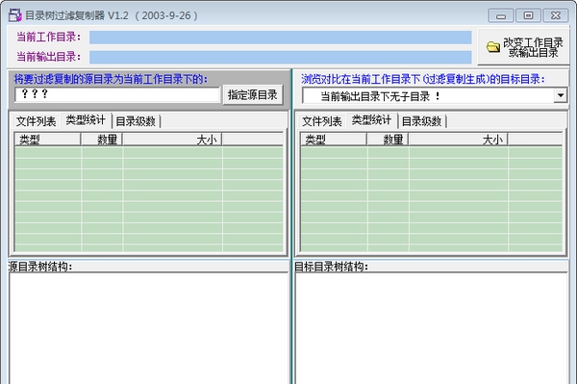Maximize the 目录树过滤复制器 window
577x384 pixels.
pos(528,15)
